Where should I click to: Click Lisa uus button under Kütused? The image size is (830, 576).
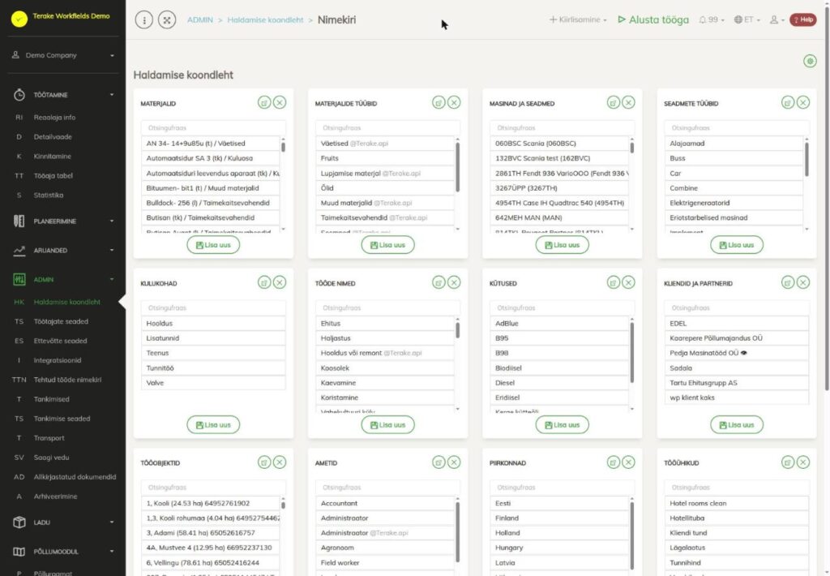[x=563, y=424]
